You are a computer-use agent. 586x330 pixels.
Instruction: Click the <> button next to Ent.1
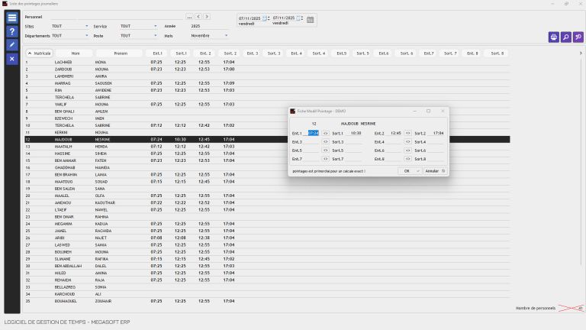coord(325,133)
